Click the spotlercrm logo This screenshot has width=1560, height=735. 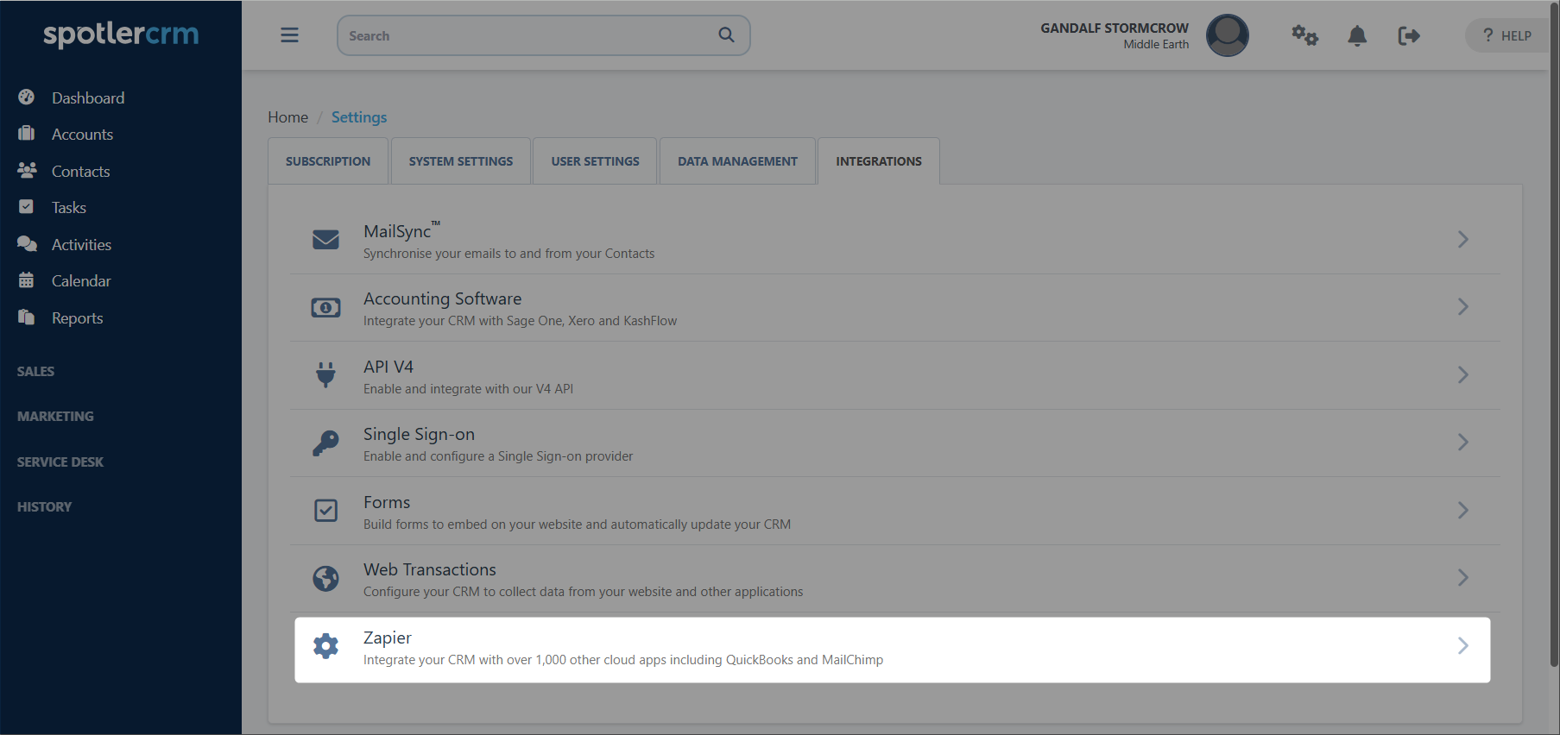[x=121, y=35]
